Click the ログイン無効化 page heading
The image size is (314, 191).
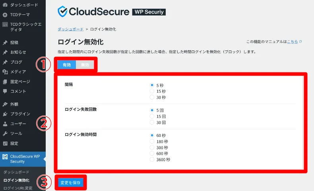coord(81,42)
